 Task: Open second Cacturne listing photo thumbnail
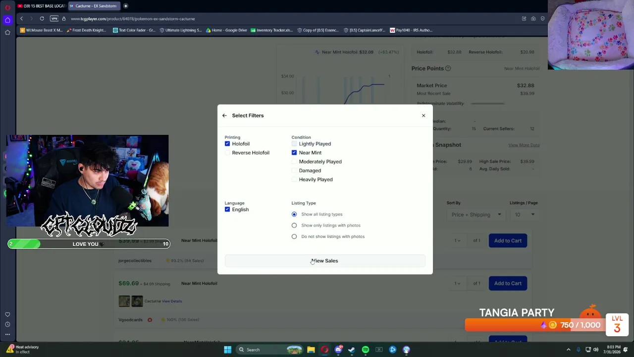pyautogui.click(x=137, y=301)
